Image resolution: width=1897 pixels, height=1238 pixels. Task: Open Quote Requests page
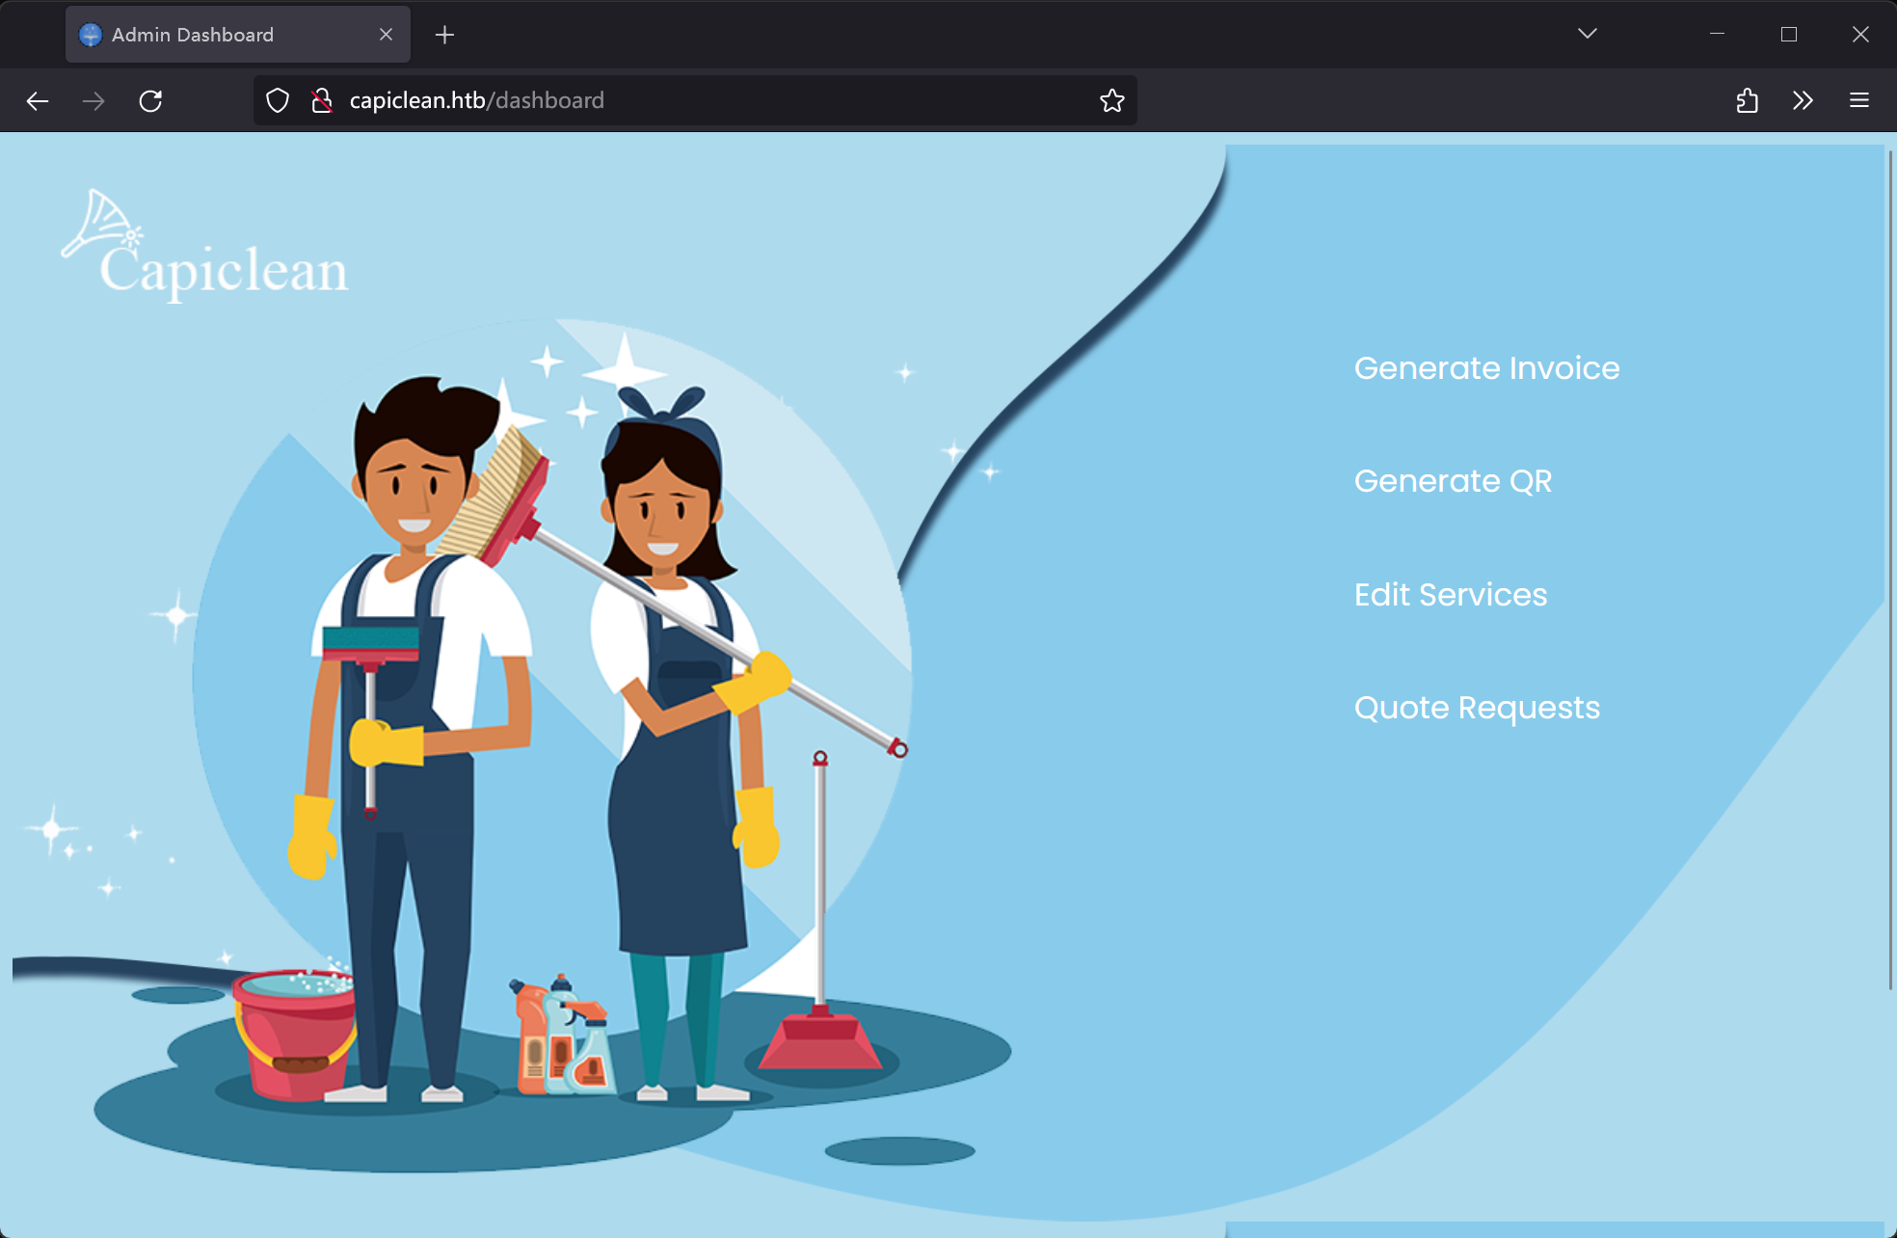(1476, 708)
